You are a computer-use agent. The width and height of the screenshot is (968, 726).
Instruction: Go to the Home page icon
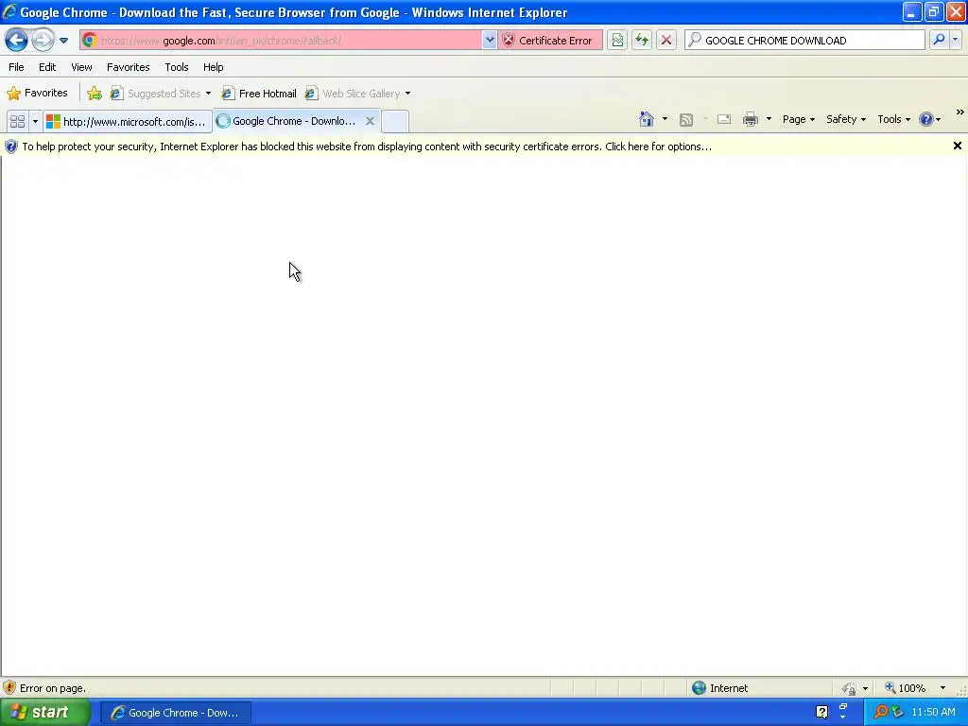tap(647, 119)
